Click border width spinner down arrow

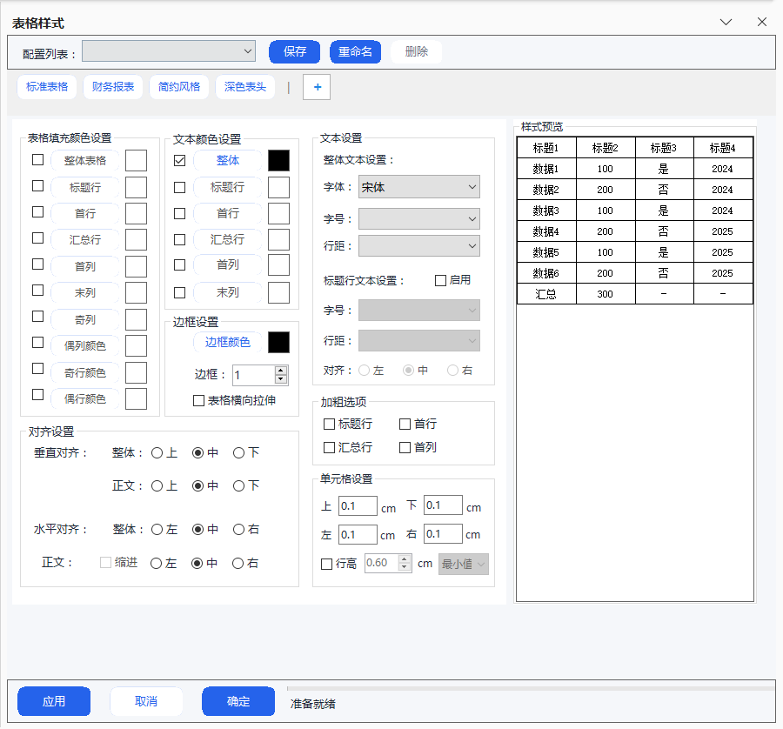281,379
